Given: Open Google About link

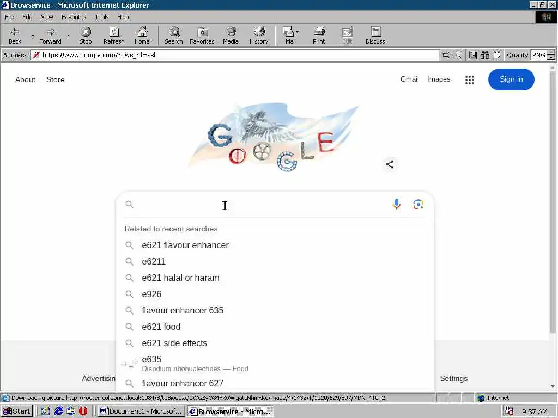Looking at the screenshot, I should click(x=25, y=79).
